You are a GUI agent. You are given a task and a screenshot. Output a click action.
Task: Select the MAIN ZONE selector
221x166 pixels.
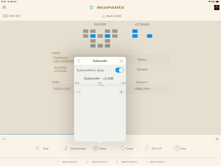pyautogui.click(x=112, y=16)
